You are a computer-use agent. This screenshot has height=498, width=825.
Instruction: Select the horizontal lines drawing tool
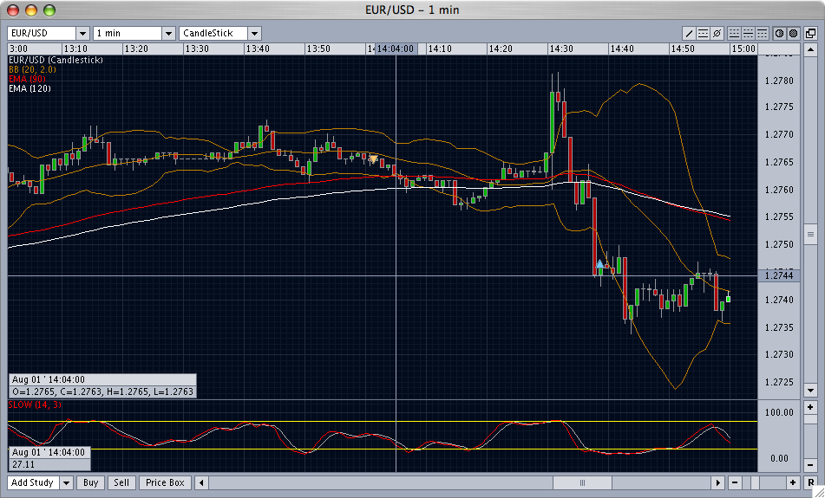(x=703, y=34)
